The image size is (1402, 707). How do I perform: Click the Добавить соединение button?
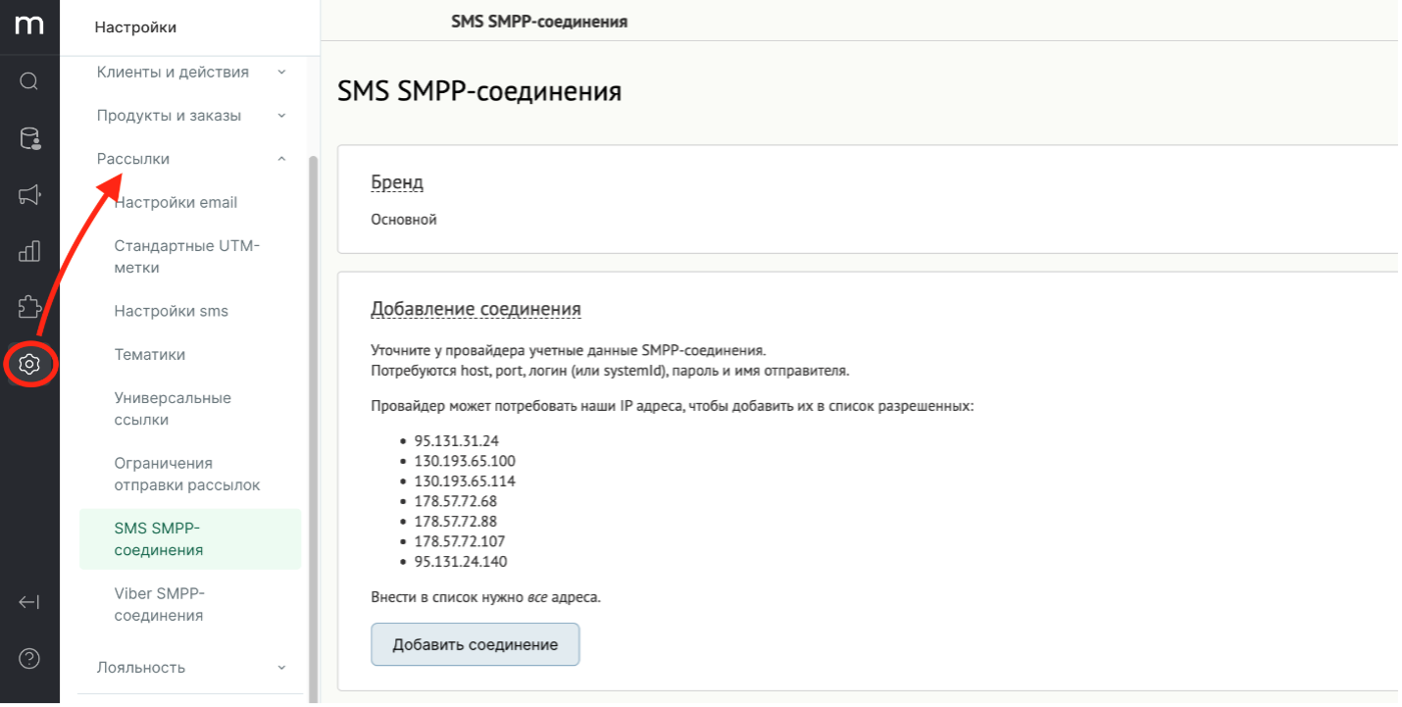[x=476, y=644]
